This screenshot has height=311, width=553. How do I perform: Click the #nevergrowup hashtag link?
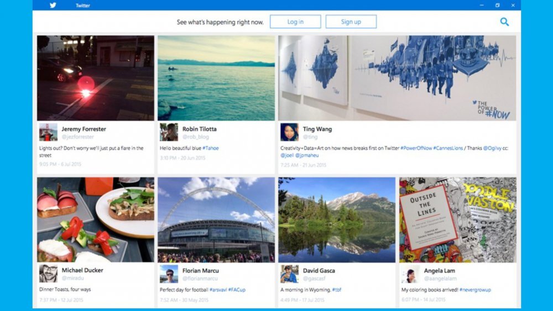tap(474, 289)
